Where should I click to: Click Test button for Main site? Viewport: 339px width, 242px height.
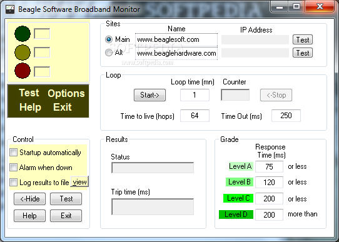click(303, 39)
